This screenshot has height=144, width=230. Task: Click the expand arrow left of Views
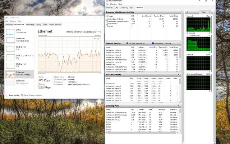click(188, 12)
